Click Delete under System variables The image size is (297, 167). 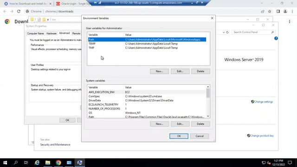coord(200,124)
